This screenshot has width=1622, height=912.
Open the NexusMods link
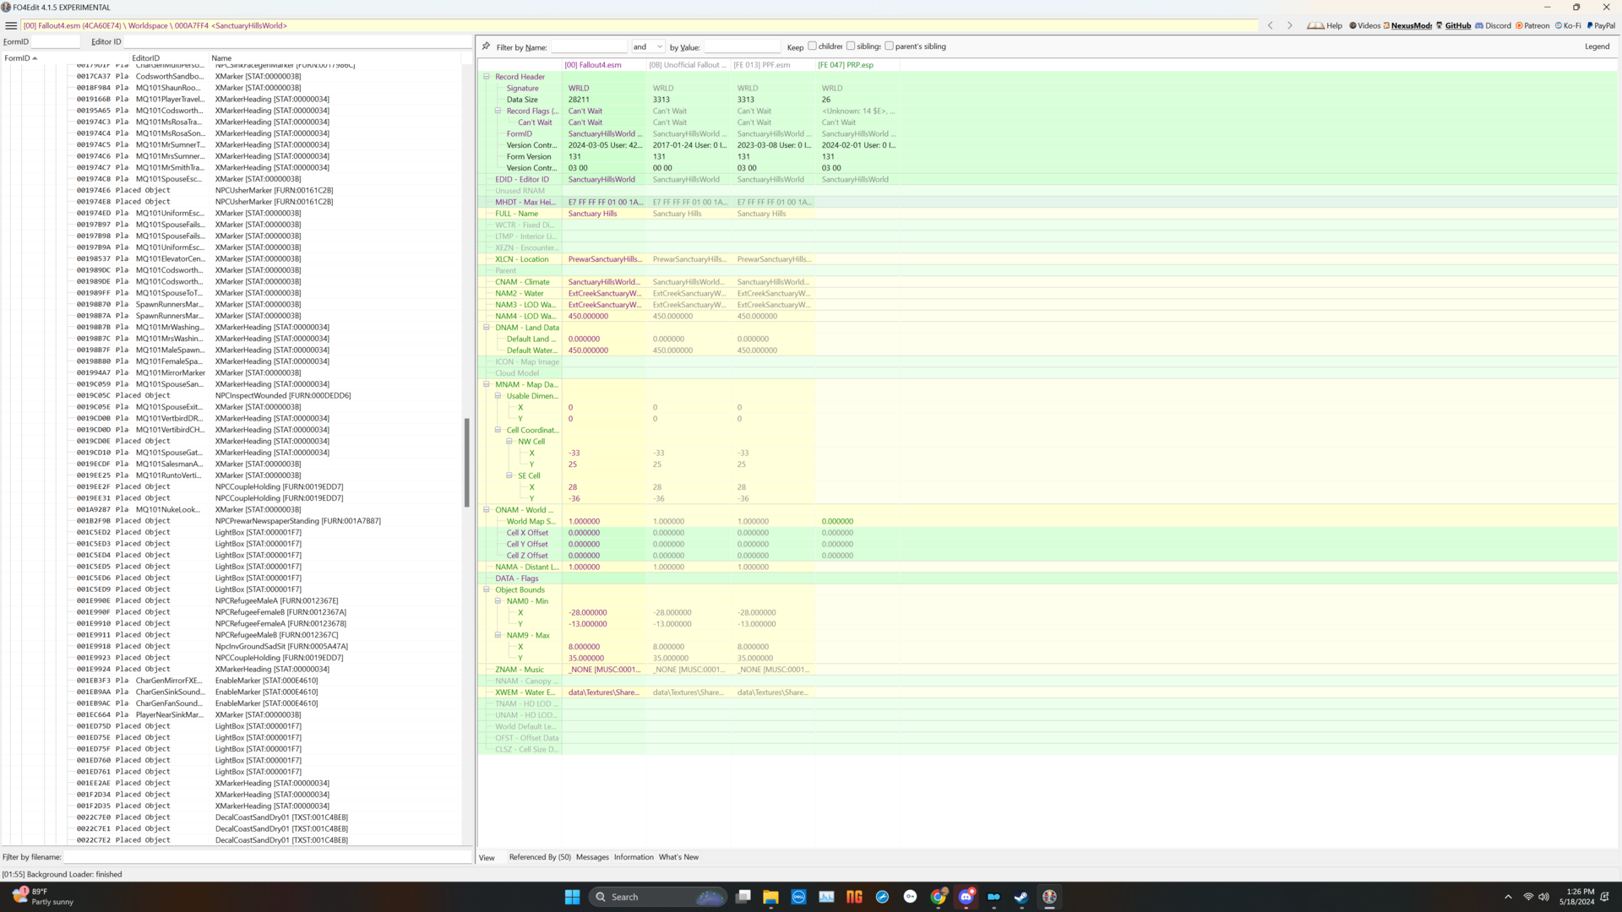(x=1407, y=25)
